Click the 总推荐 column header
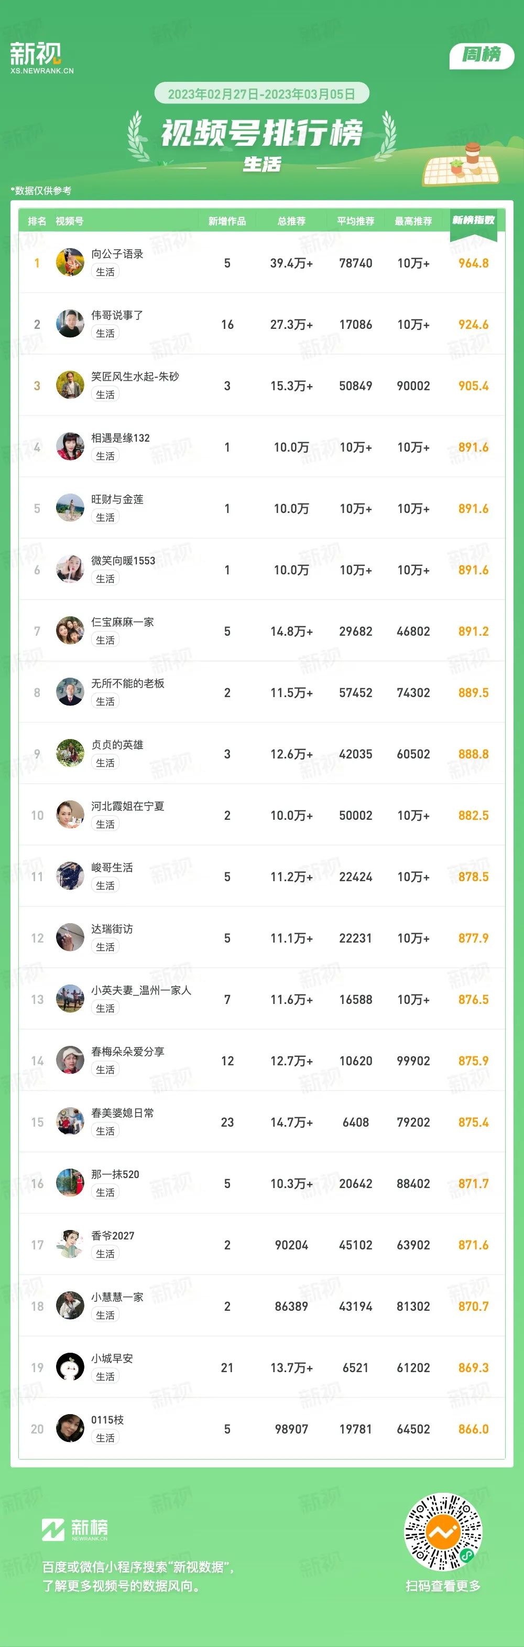This screenshot has height=1647, width=524. (291, 221)
